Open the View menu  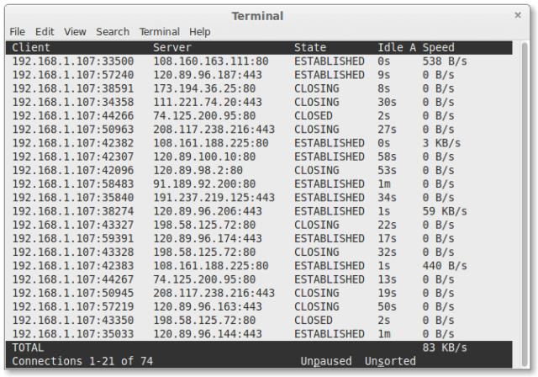(75, 31)
